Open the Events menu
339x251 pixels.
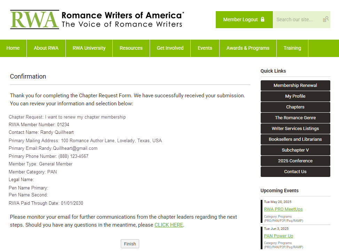coord(205,48)
